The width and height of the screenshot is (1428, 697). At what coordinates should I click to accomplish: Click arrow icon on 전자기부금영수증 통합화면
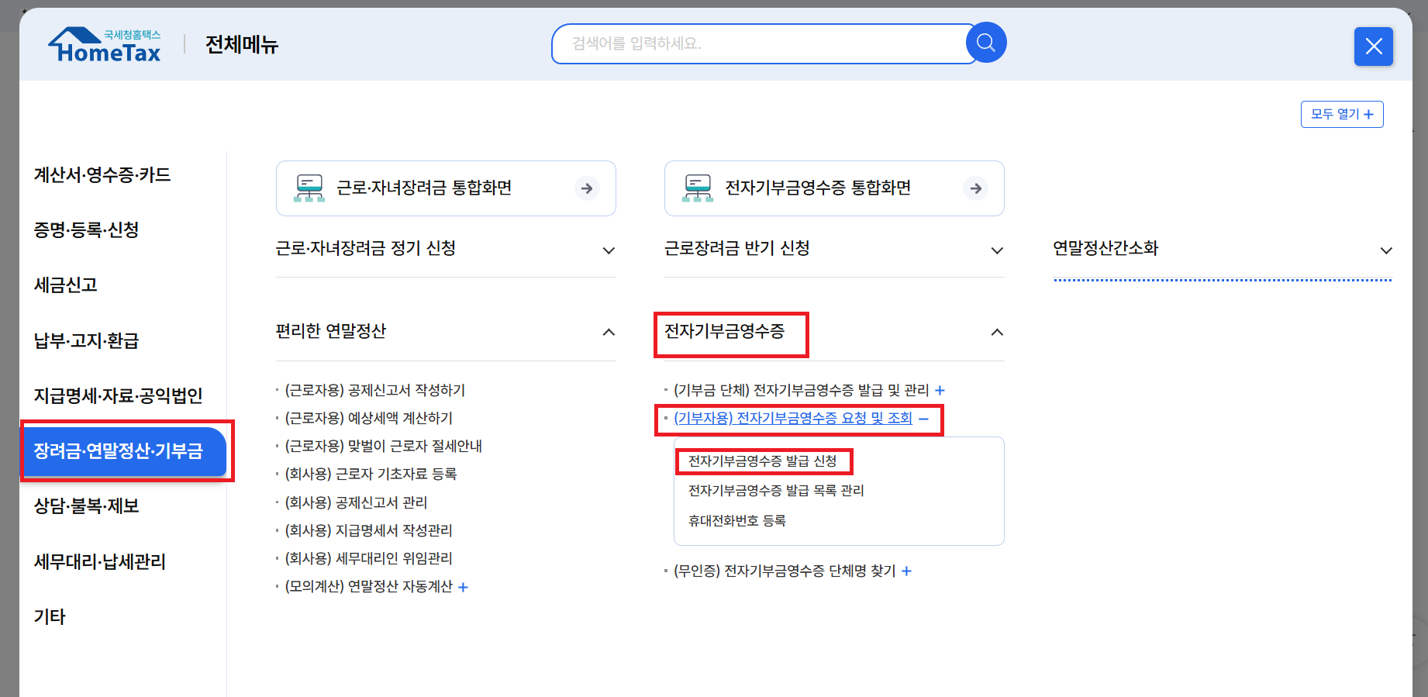click(x=976, y=188)
